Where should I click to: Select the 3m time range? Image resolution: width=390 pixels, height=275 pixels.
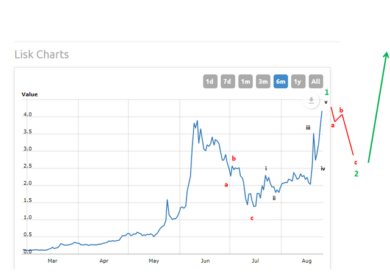point(263,81)
